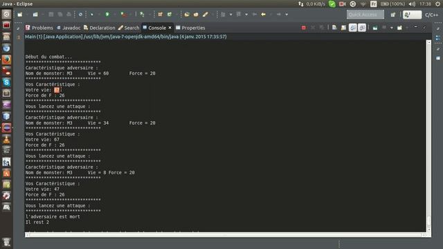Open the Javadoc tab
Screen dimensions: 443x249
tap(69, 28)
